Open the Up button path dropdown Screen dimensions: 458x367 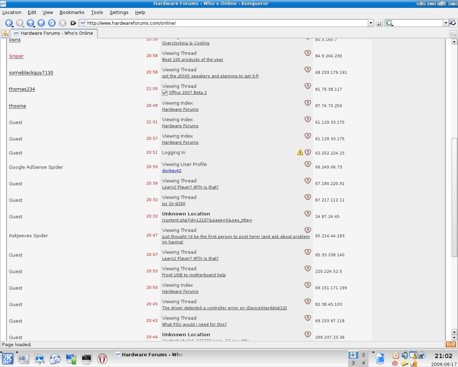34,27
